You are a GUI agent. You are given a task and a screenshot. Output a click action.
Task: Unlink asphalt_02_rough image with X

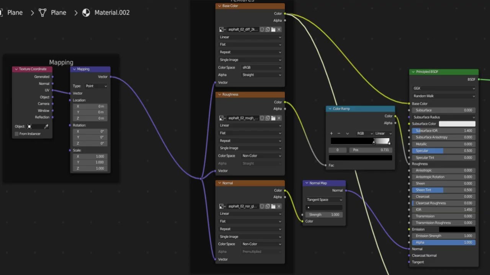click(279, 118)
